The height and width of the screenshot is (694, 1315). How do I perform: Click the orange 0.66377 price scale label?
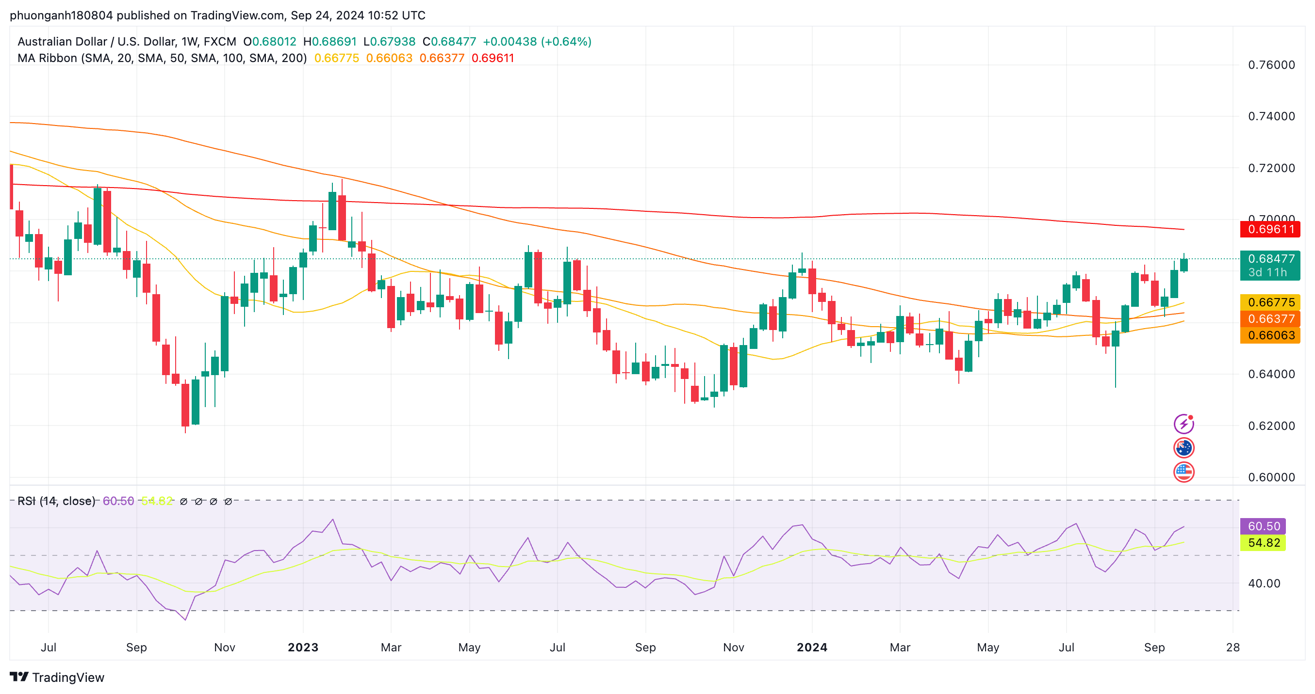1270,319
